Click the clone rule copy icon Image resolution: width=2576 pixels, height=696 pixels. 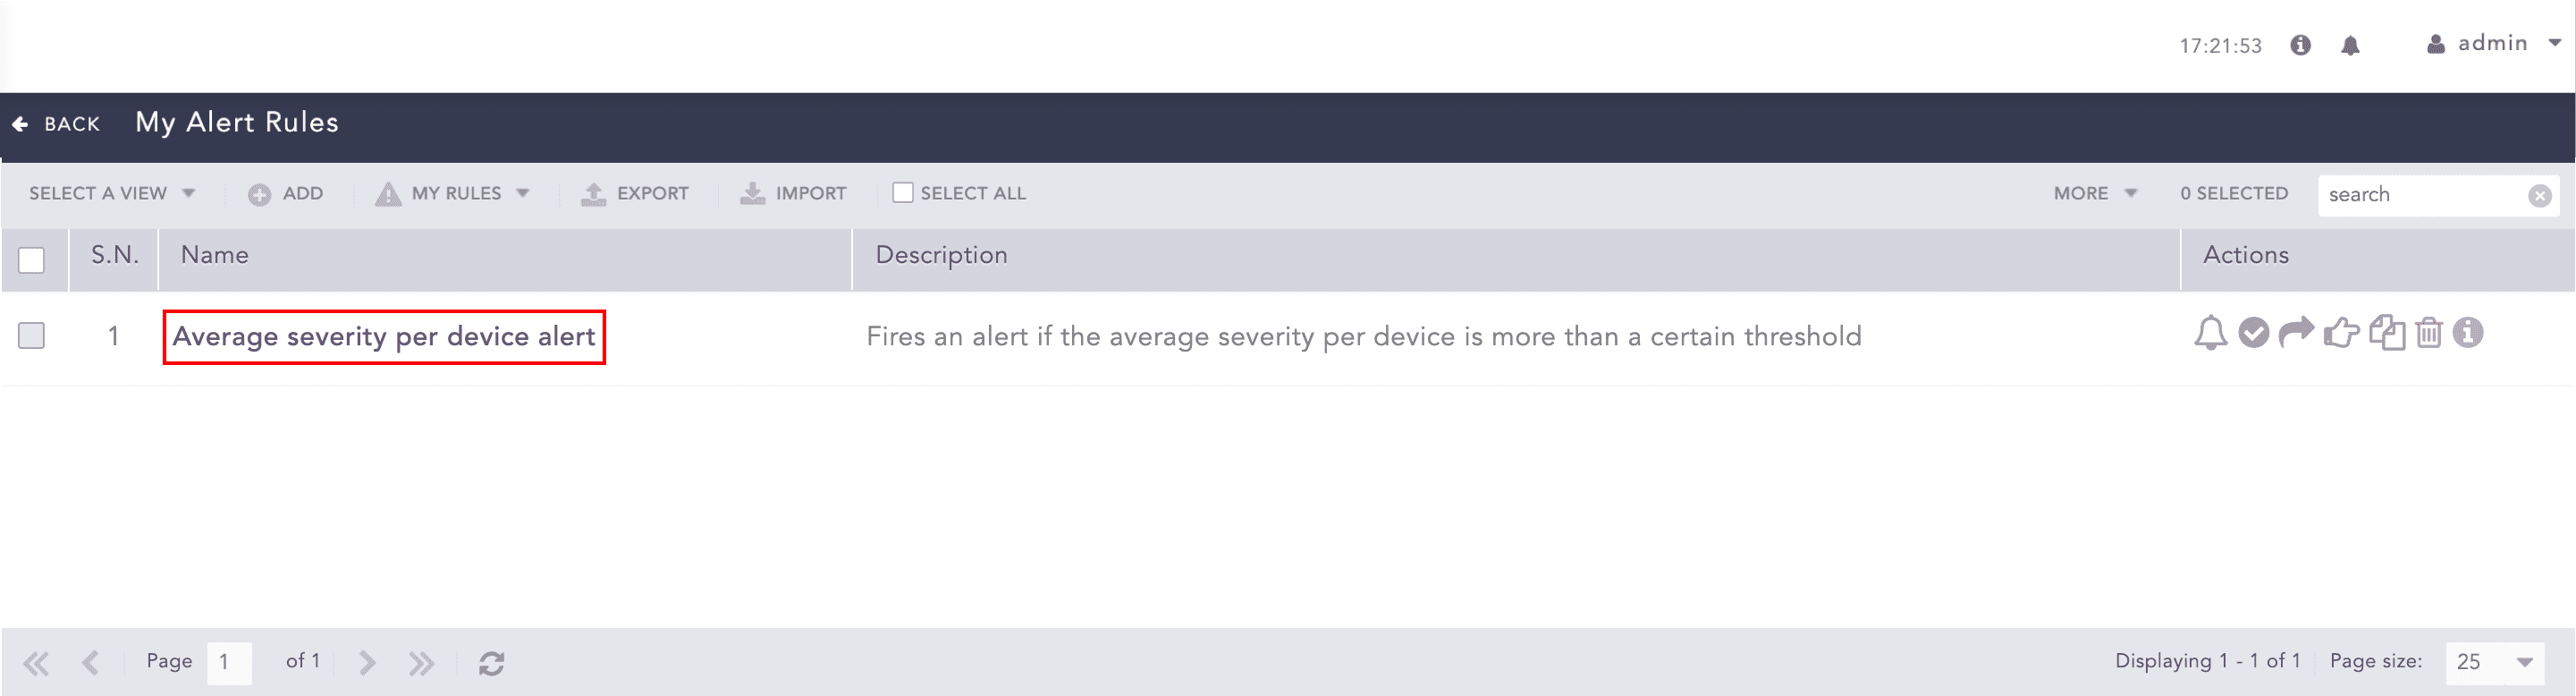(2387, 333)
